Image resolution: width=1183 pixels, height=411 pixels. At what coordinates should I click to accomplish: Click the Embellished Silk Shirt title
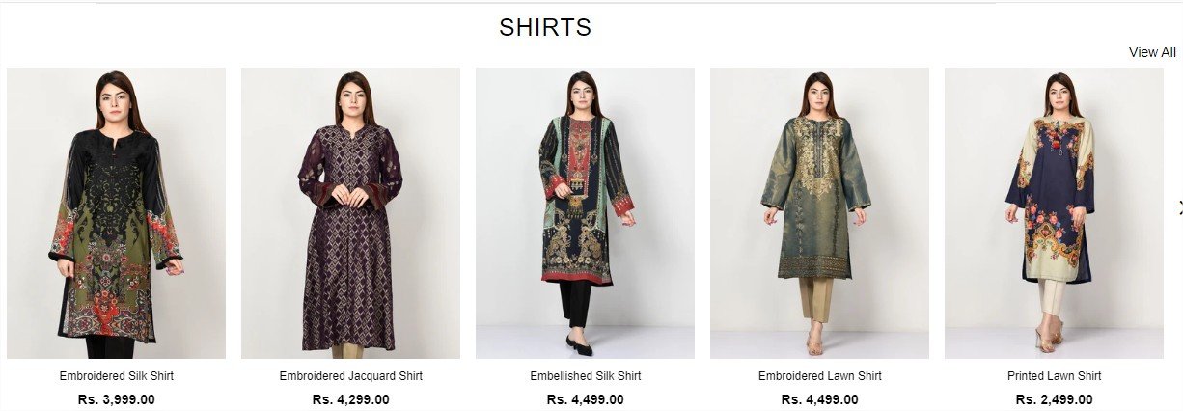[x=585, y=376]
